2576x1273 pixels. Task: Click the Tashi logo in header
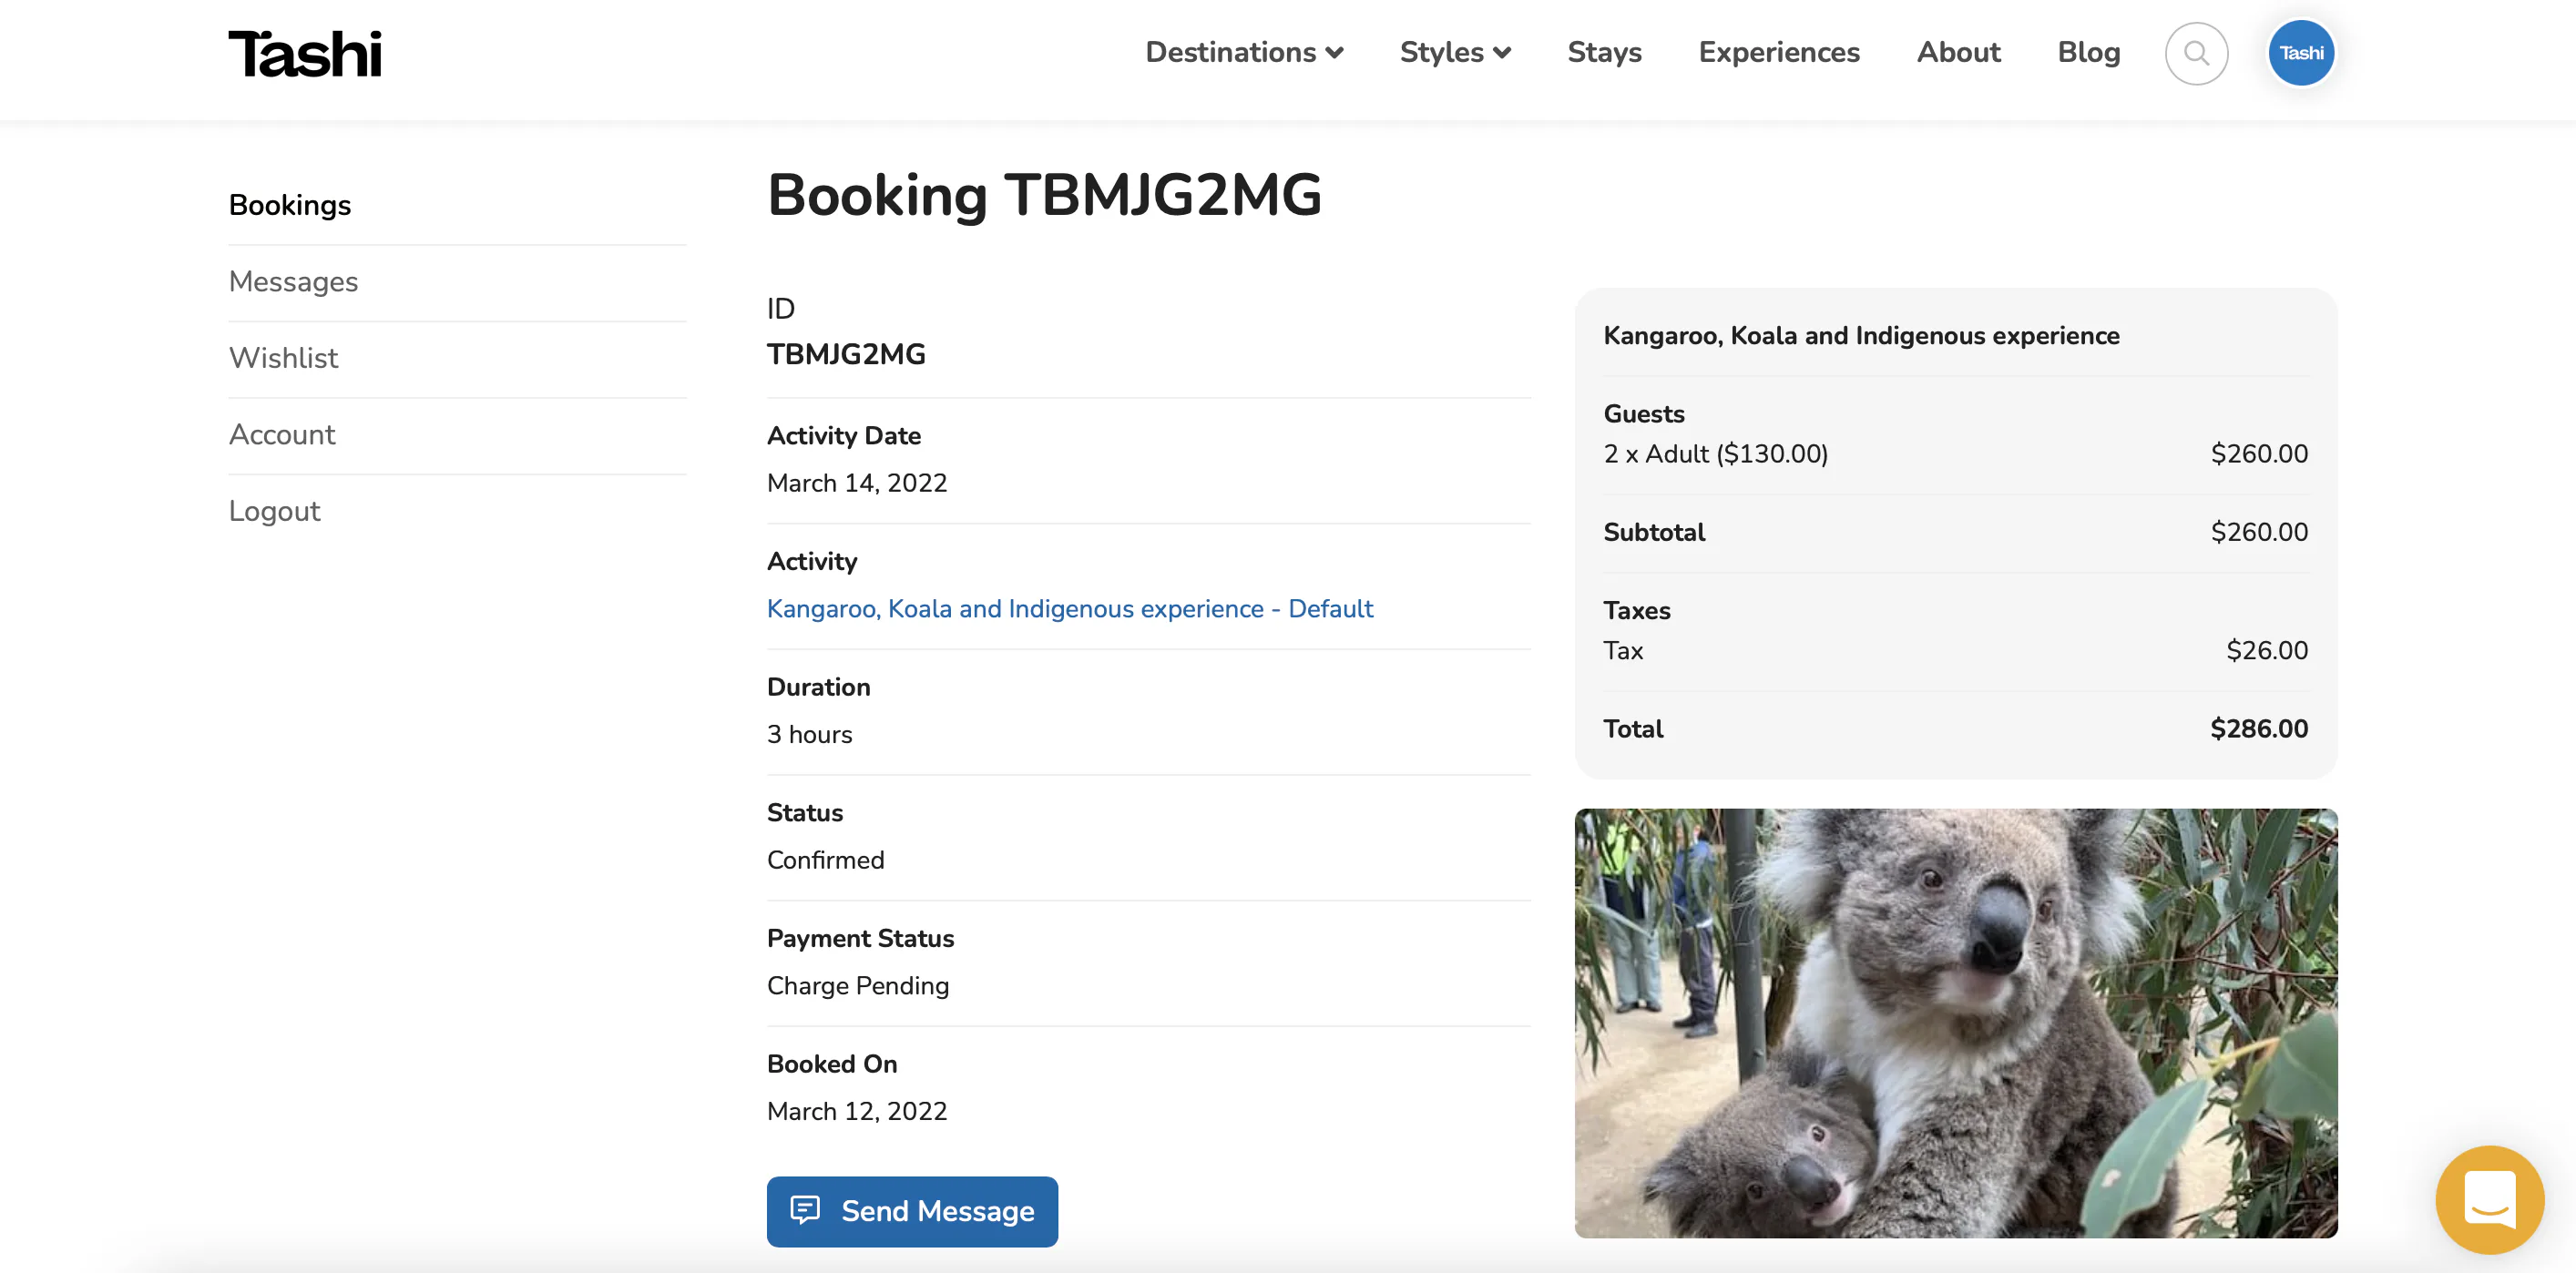pyautogui.click(x=304, y=54)
